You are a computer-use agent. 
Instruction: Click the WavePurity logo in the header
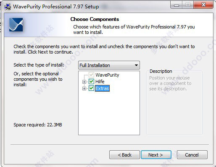point(16,25)
